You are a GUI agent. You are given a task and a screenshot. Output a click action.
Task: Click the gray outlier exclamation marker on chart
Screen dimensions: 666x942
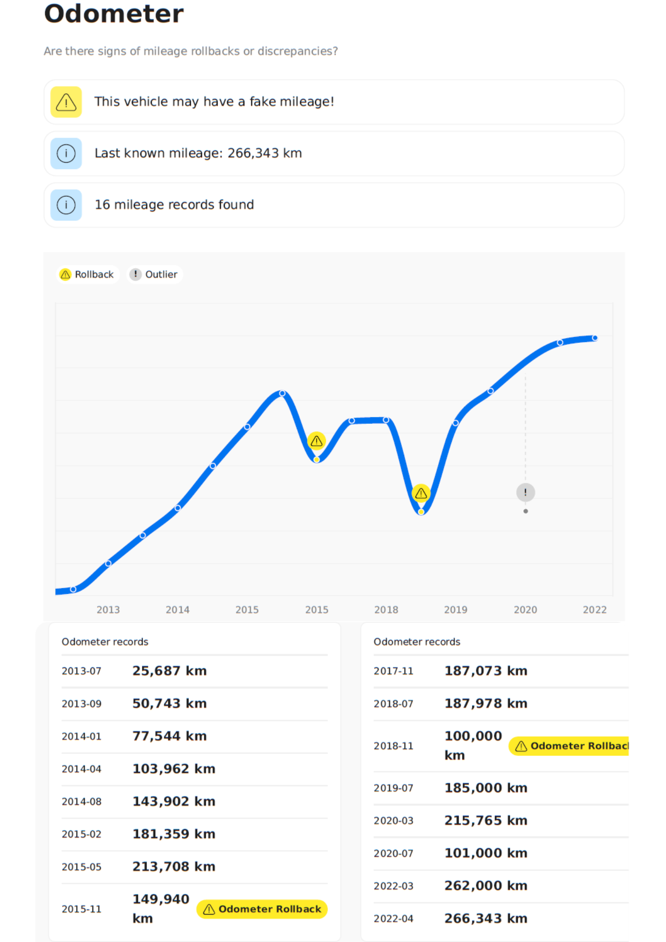[x=525, y=492]
